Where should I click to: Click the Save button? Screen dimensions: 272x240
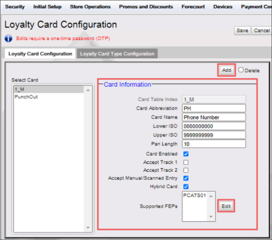242,31
